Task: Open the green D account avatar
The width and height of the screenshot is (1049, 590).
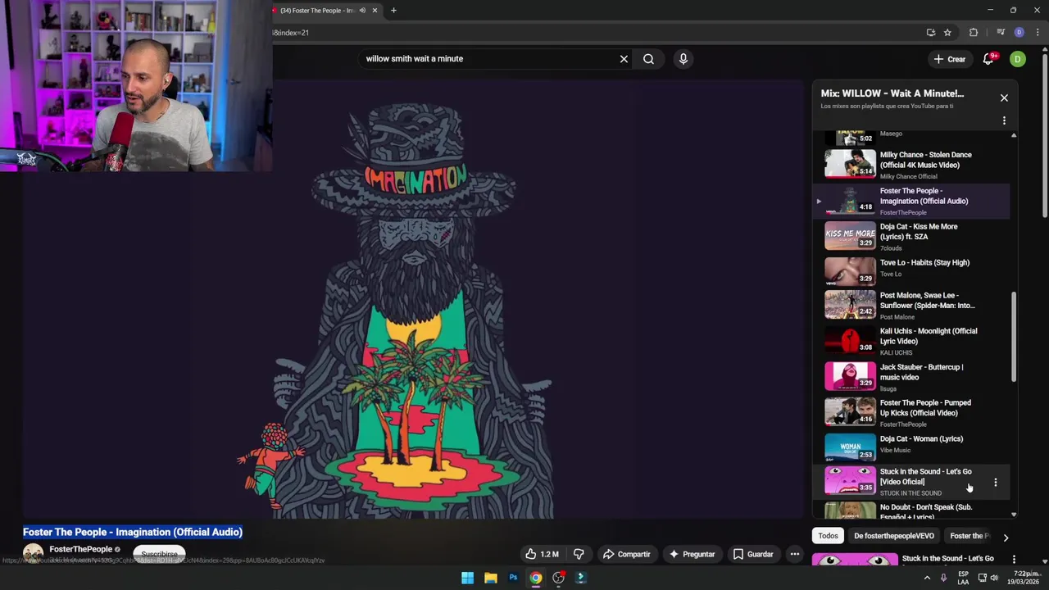Action: [x=1017, y=59]
